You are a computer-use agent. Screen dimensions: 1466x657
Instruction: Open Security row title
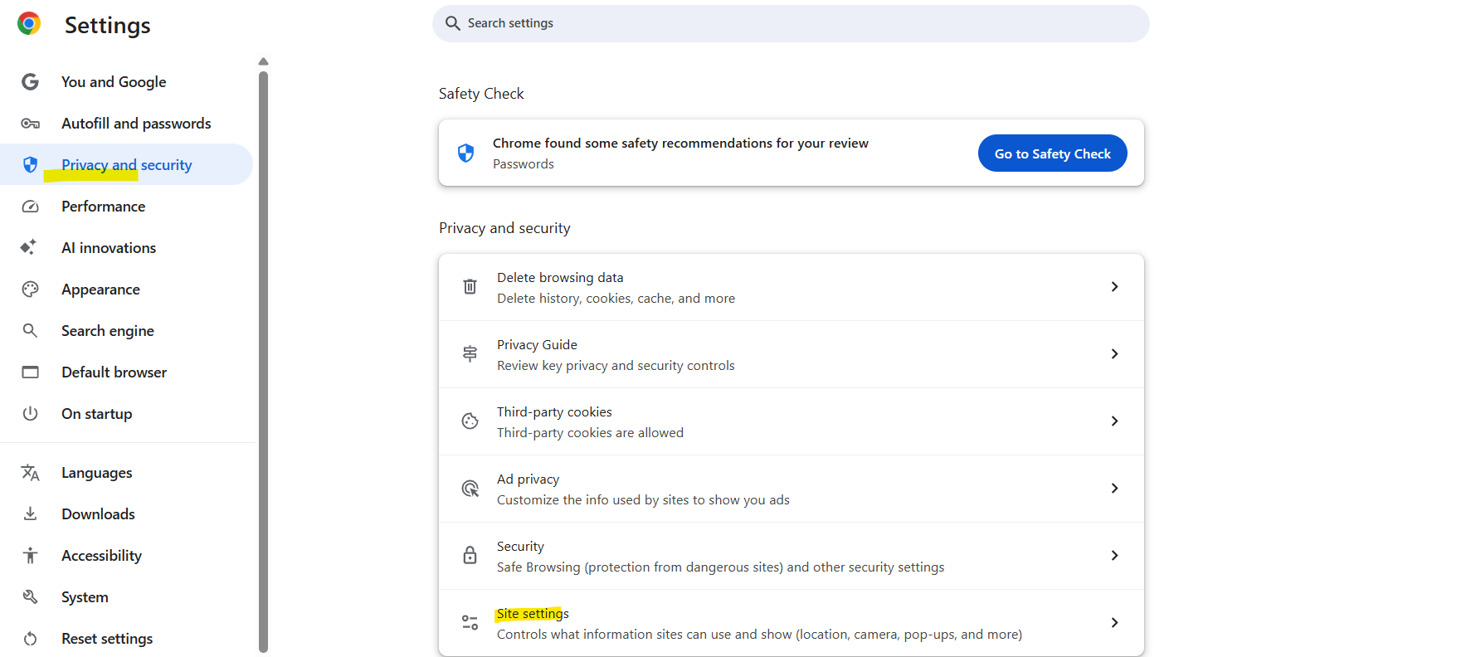(x=520, y=546)
